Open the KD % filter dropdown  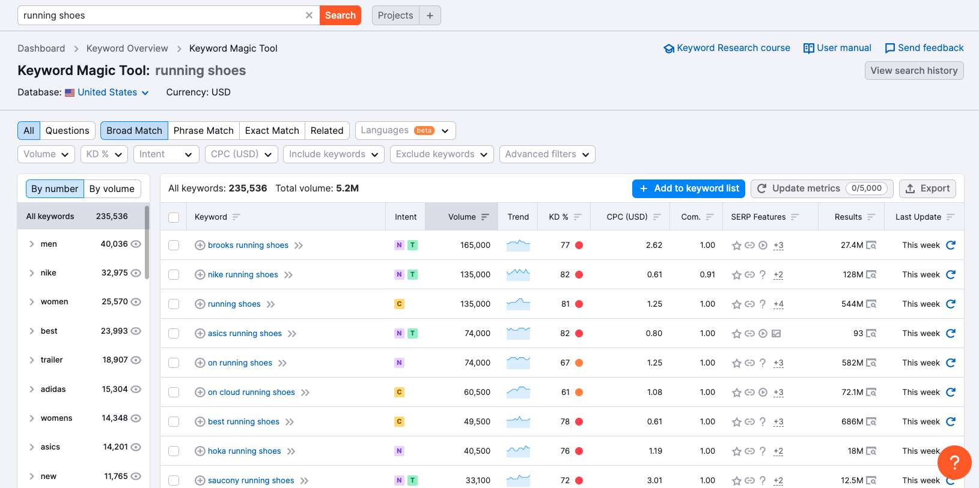[x=104, y=154]
